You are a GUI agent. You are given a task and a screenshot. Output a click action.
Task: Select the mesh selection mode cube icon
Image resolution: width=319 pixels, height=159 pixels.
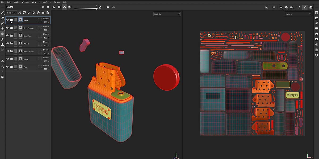[64, 7]
